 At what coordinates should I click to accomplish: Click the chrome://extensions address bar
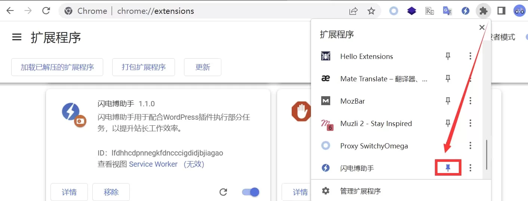pyautogui.click(x=220, y=11)
